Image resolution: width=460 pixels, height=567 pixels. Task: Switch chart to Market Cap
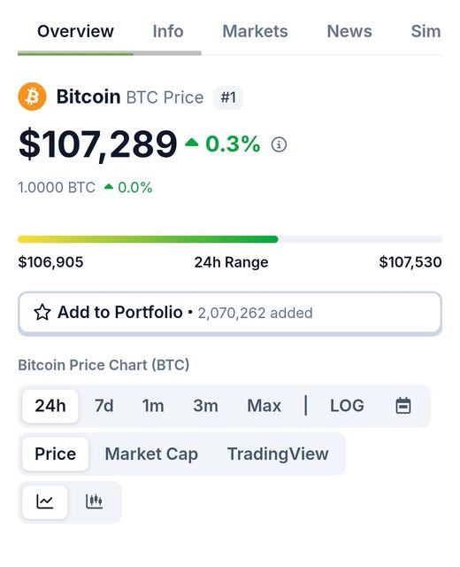coord(151,454)
